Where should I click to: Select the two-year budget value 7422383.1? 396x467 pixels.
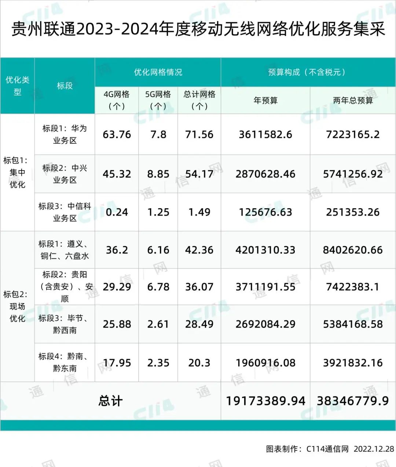click(x=353, y=287)
